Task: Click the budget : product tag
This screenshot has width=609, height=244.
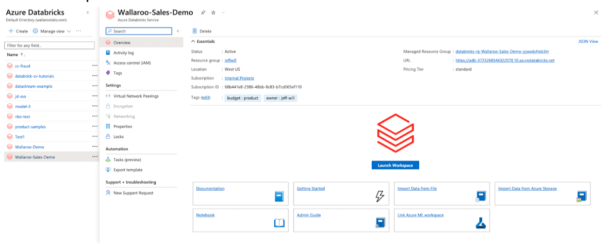Action: 242,98
